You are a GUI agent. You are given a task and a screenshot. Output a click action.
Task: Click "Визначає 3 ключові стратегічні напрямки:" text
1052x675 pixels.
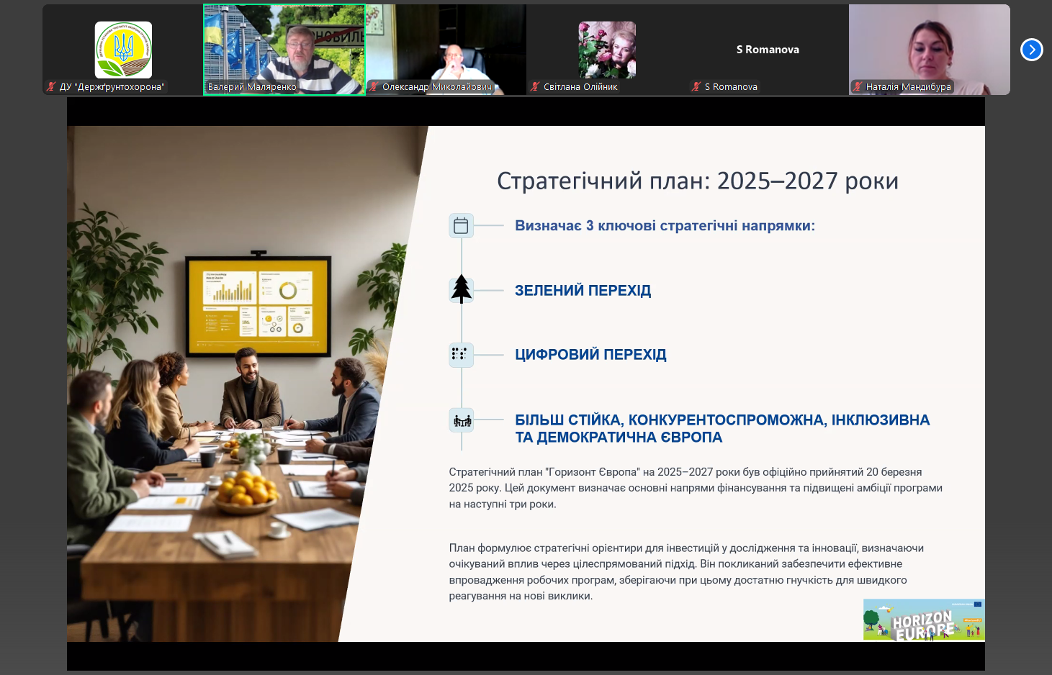click(665, 226)
